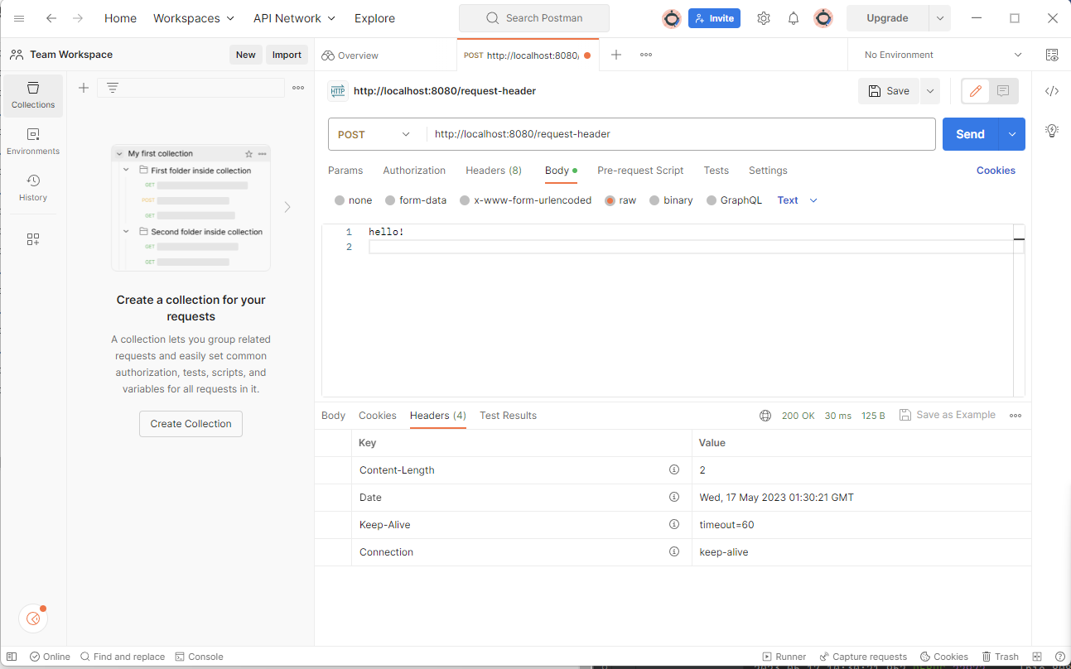Click the Search Postman field
This screenshot has height=669, width=1071.
click(x=534, y=18)
